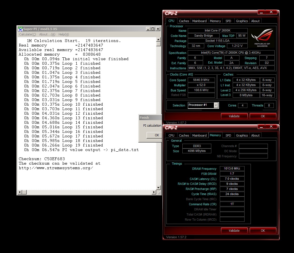Click Validate in lower CPU-Z Memory window
The width and height of the screenshot is (294, 253).
coord(234,231)
